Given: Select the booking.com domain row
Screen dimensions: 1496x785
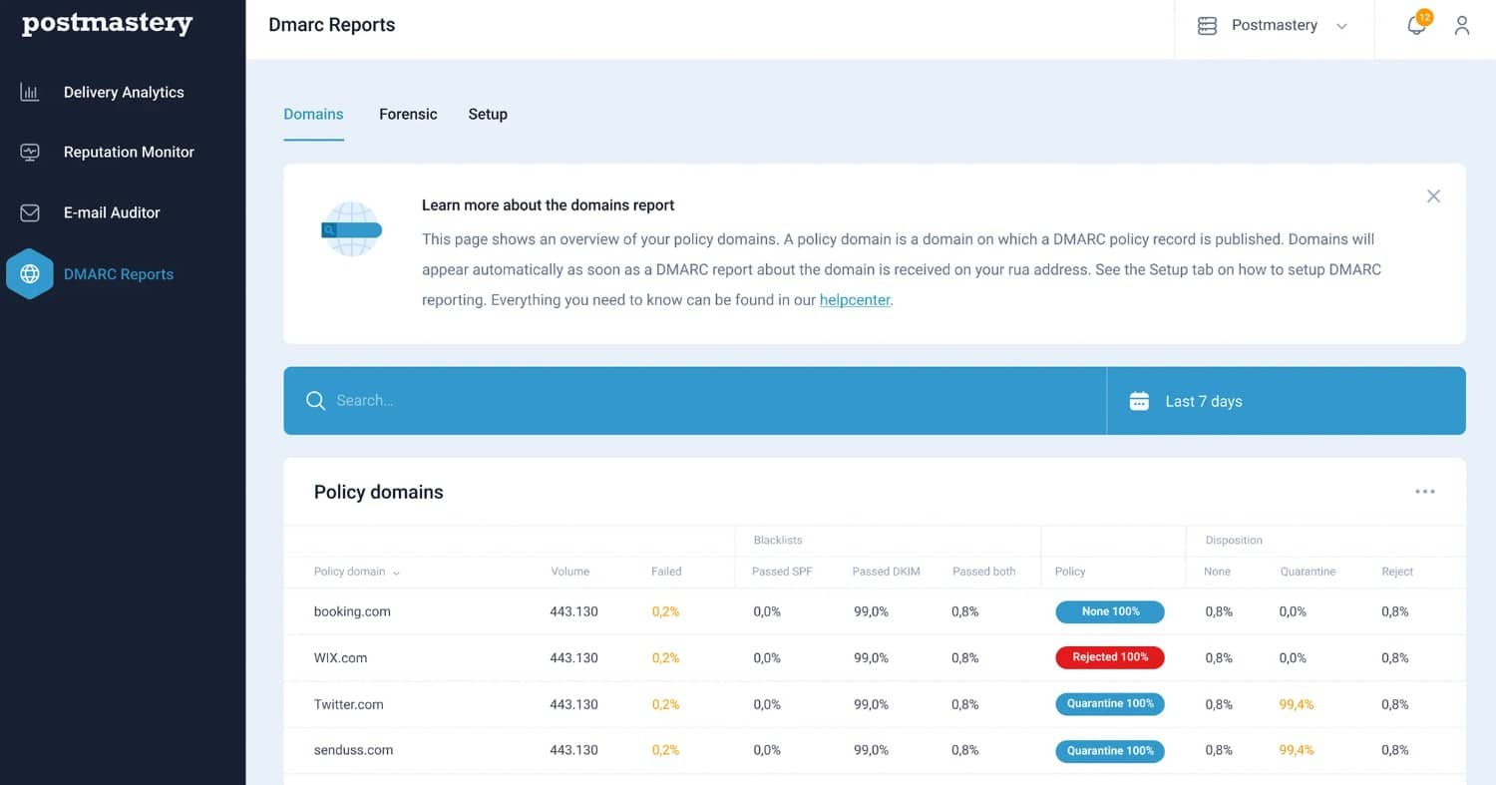Looking at the screenshot, I should (875, 611).
